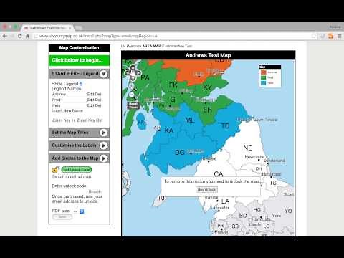Click Buy Unlock in the notice box
The height and width of the screenshot is (258, 344).
pos(207,190)
